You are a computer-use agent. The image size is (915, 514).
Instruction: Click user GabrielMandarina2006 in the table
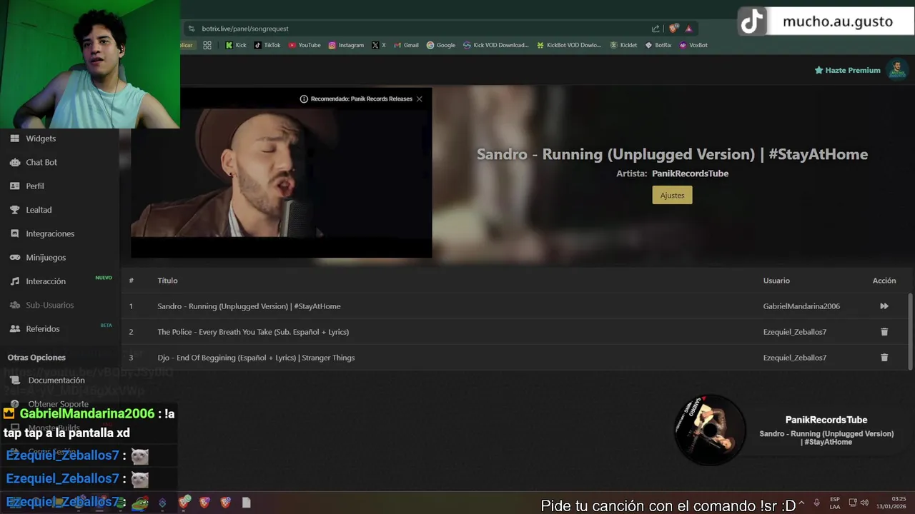click(801, 306)
